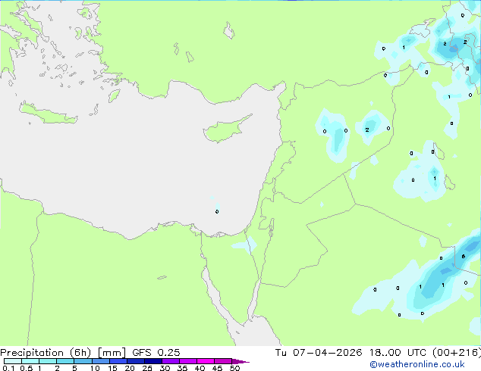
Task: Click the "0.5" legend scale label
Action: point(27,368)
